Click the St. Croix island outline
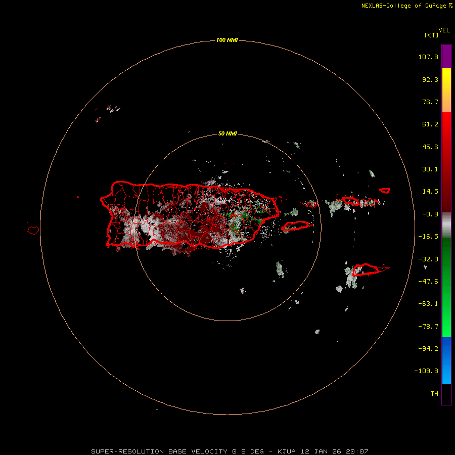The width and height of the screenshot is (455, 455). tap(366, 269)
